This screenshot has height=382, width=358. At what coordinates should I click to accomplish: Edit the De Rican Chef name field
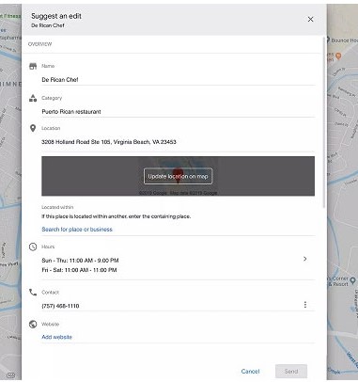point(179,80)
